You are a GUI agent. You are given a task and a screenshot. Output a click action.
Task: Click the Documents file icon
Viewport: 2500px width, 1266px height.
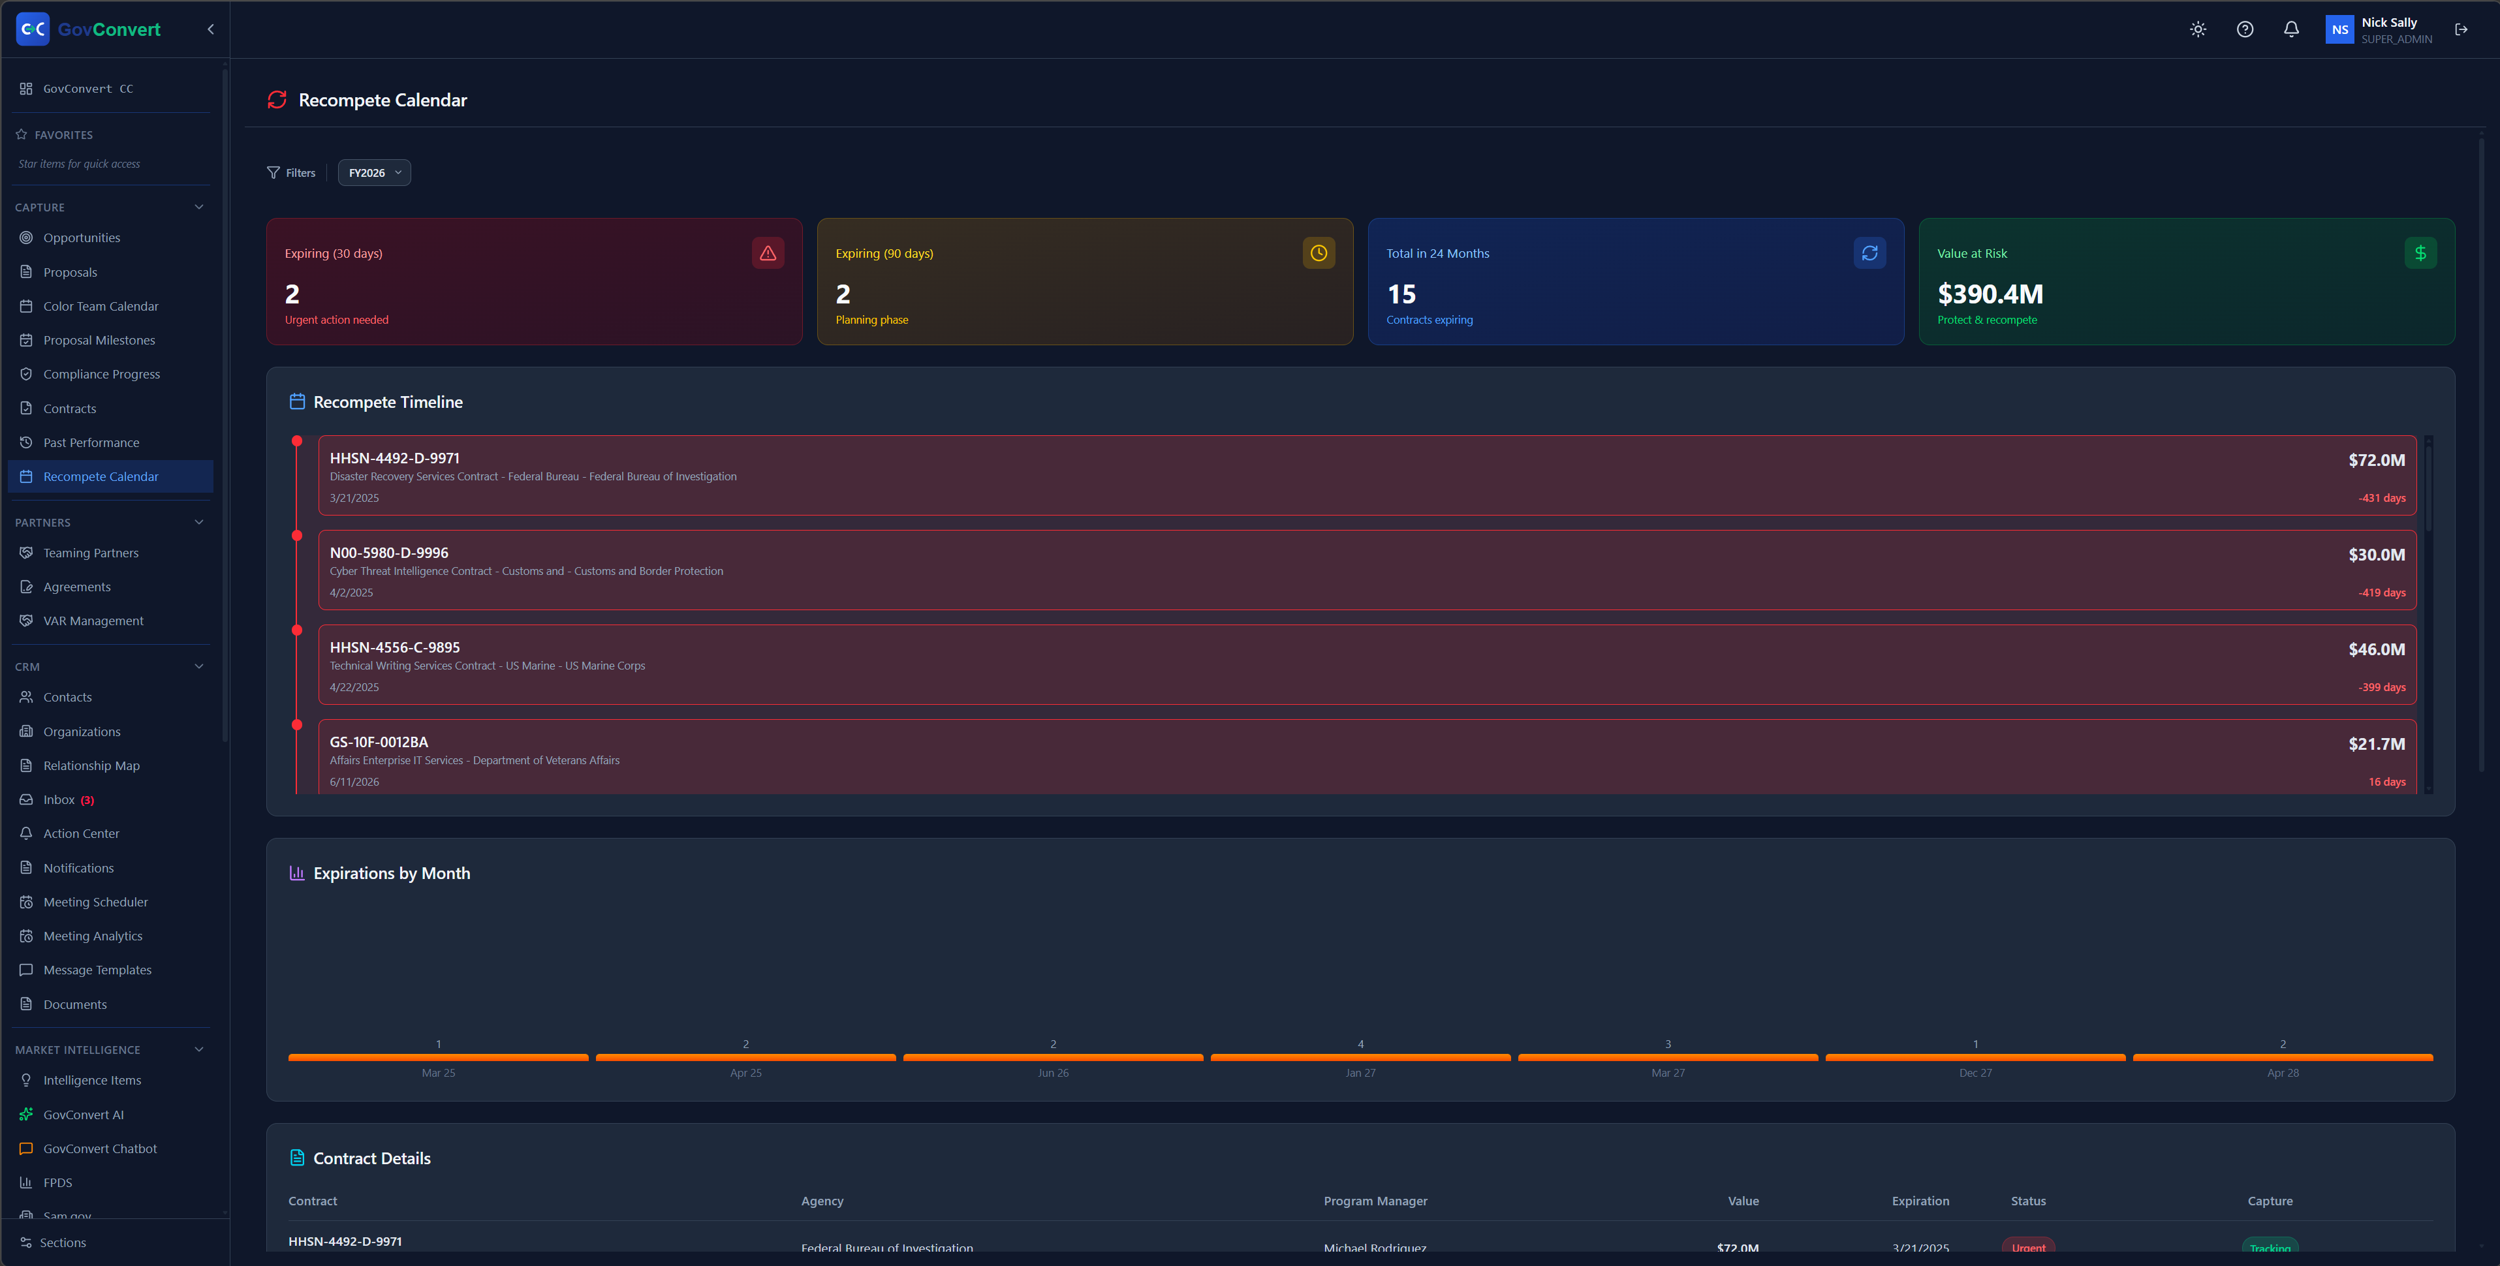[x=26, y=1004]
